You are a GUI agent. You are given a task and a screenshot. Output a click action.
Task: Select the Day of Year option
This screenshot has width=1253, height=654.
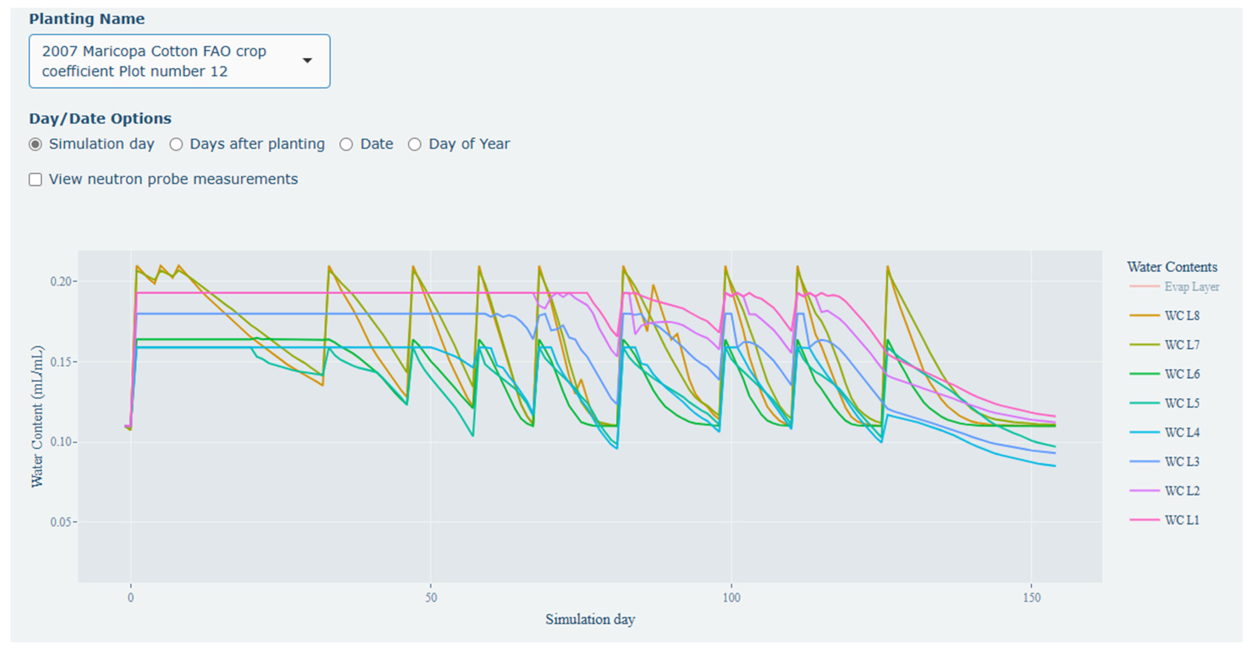point(414,144)
